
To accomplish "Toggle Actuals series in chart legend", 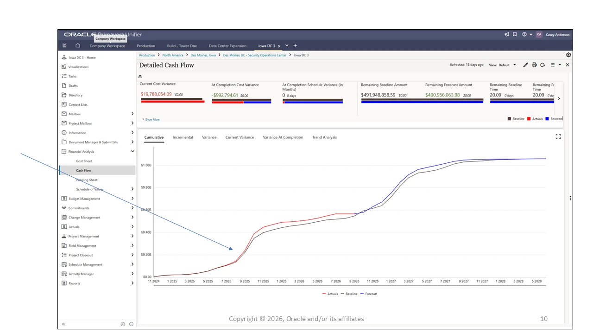I will click(330, 294).
